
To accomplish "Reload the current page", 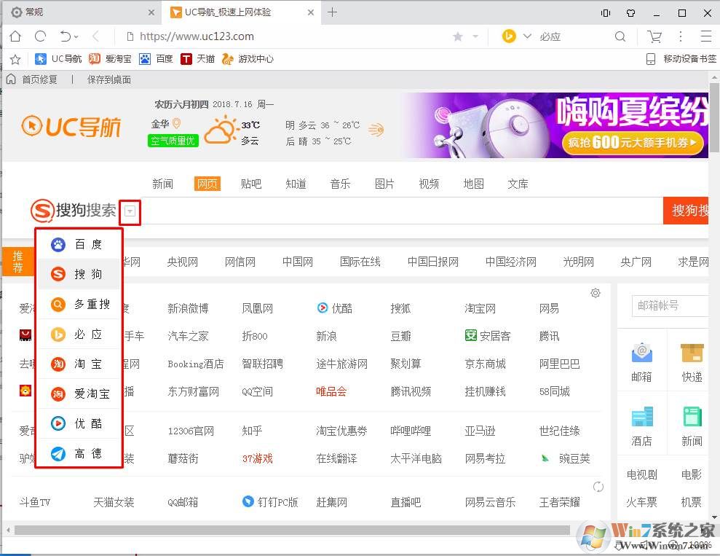I will [x=41, y=36].
